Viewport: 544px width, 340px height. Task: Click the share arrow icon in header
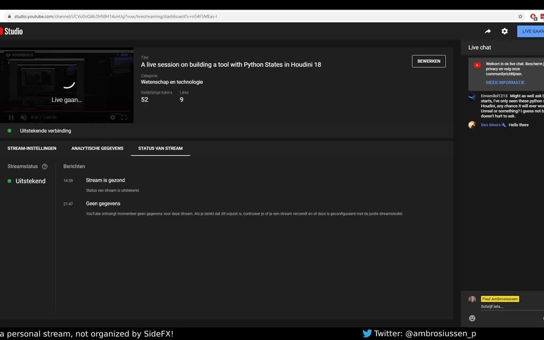487,31
